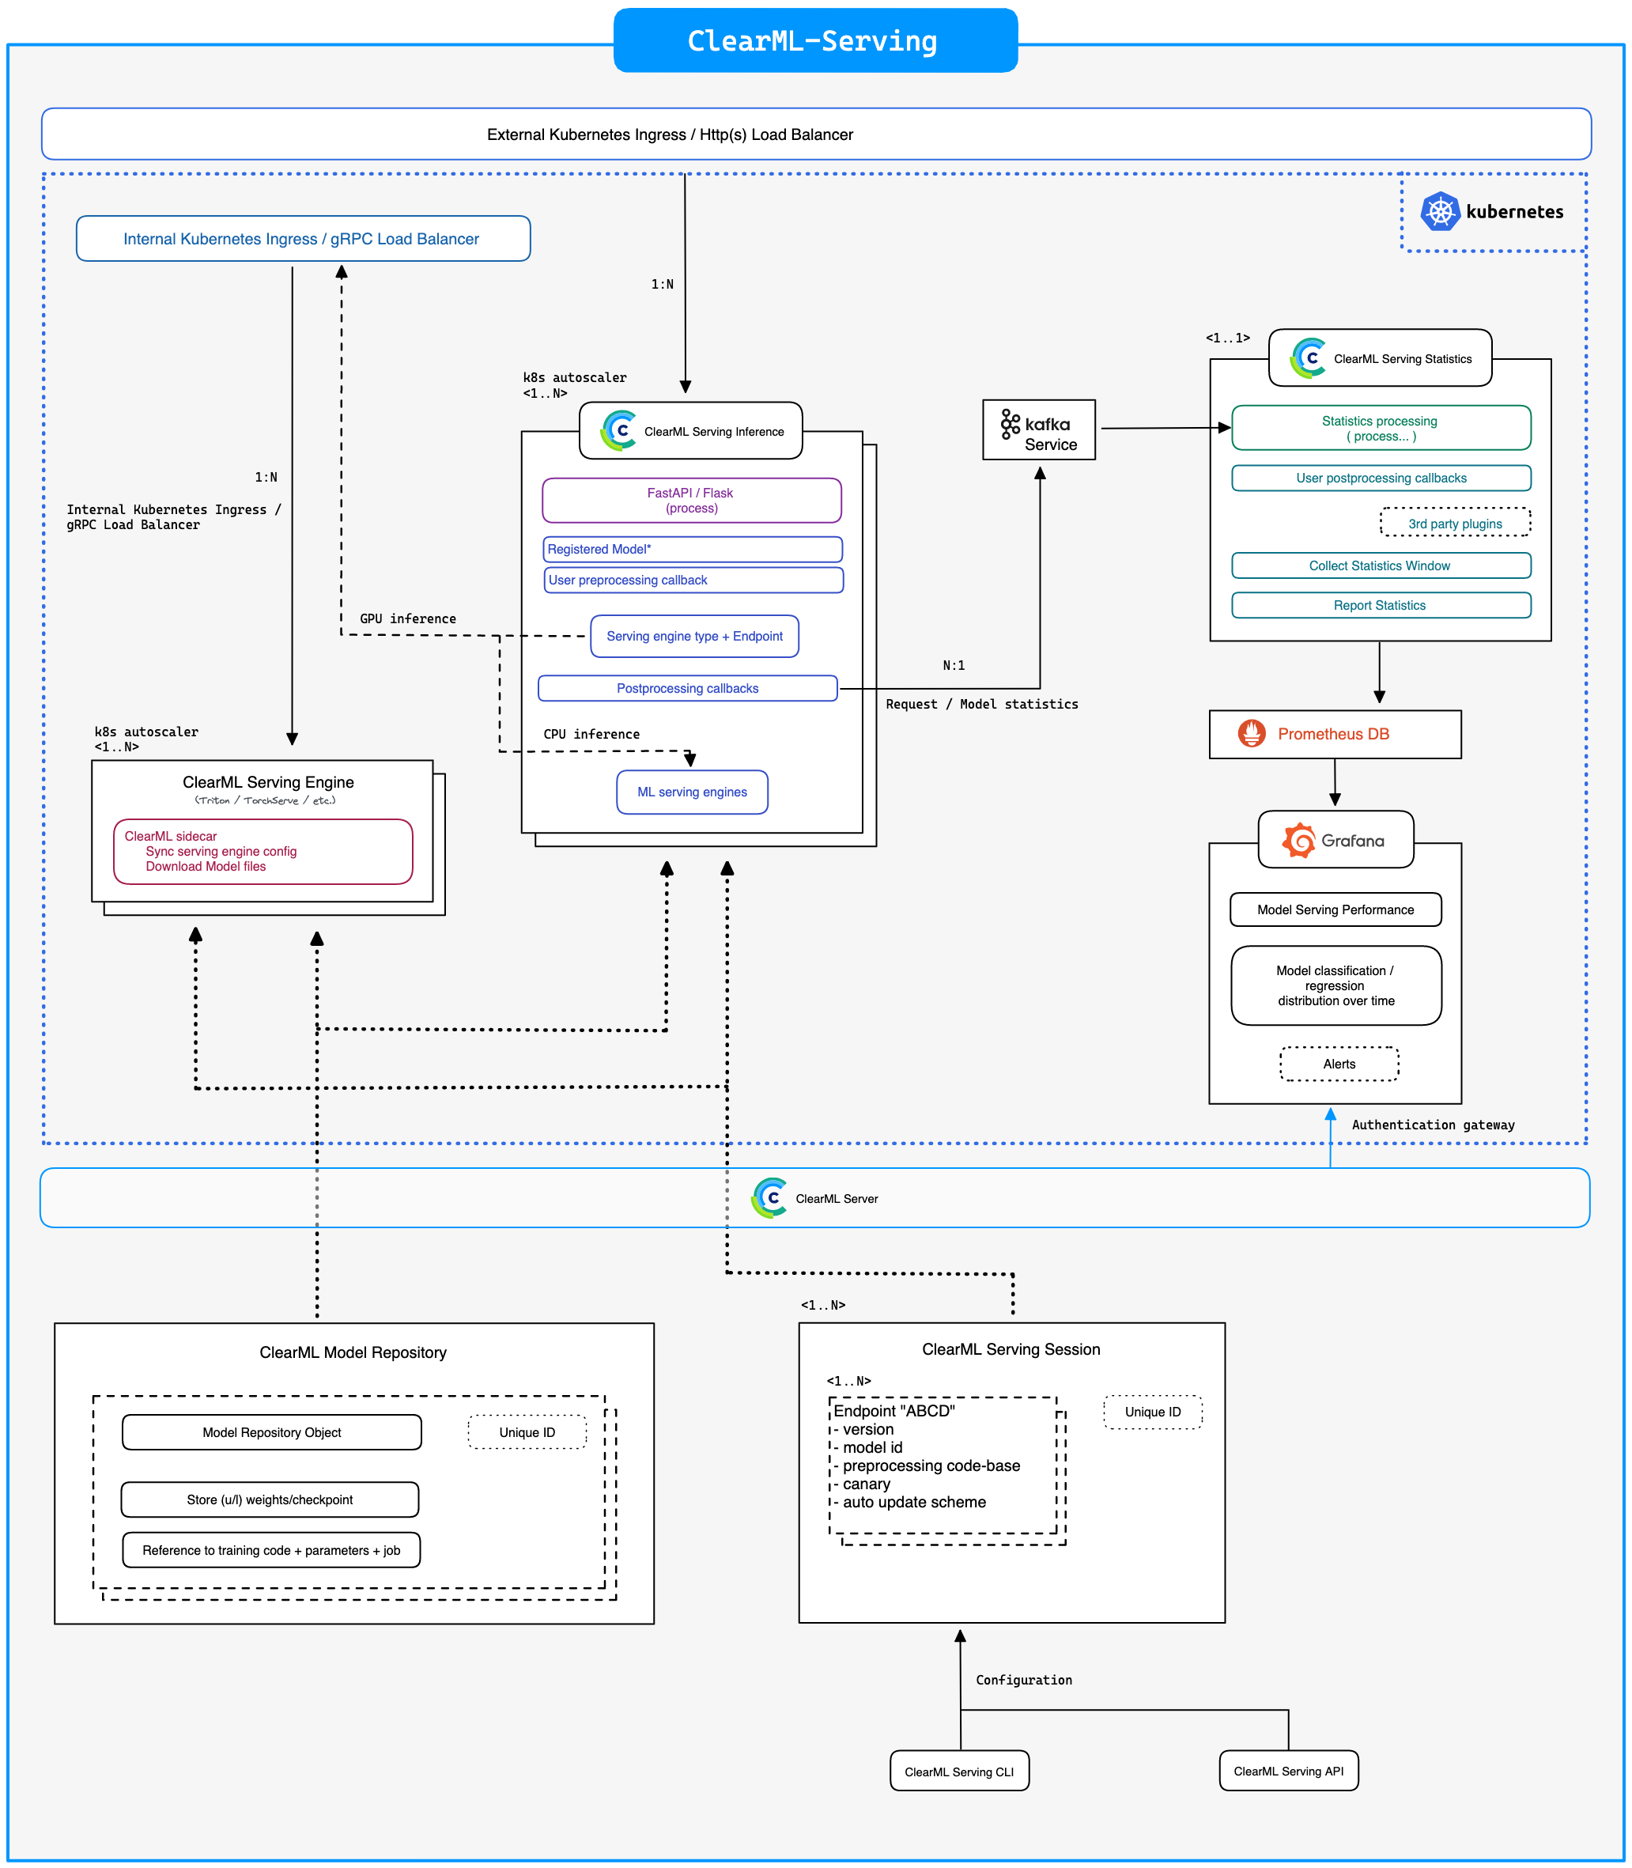The width and height of the screenshot is (1632, 1868).
Task: Click the Kafka logo icon
Action: pos(1010,425)
